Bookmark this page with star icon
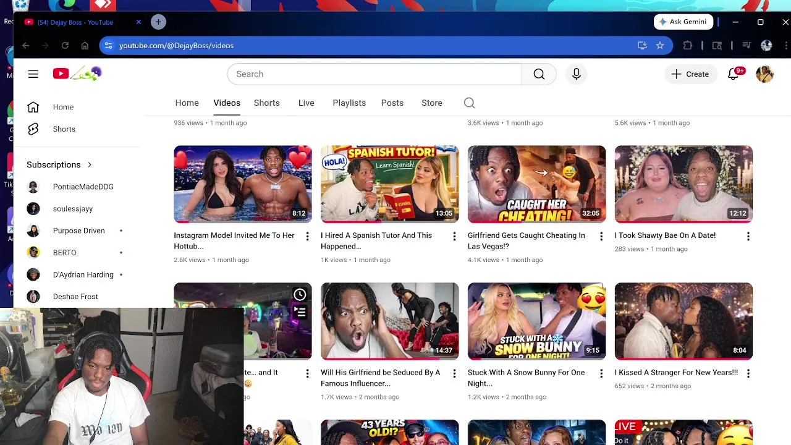 (x=660, y=46)
